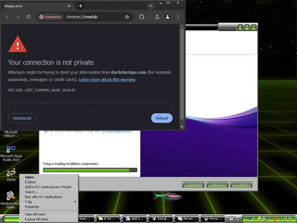Screen dimensions: 297x223
Task: Go forward in the Supermium browser
Action: coord(18,17)
